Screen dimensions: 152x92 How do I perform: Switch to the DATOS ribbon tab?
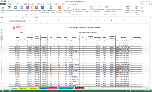49,4
